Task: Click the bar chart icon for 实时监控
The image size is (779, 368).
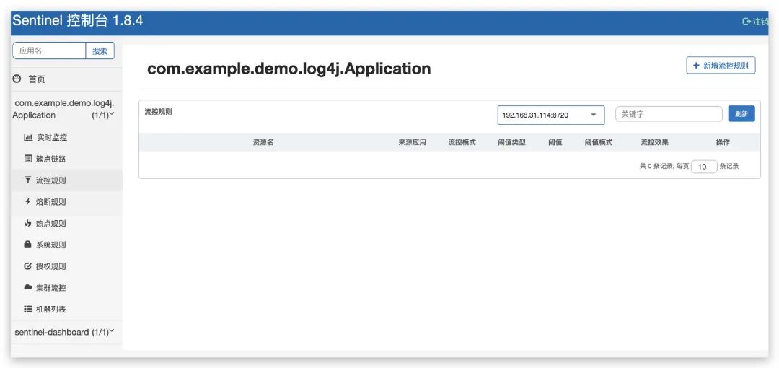Action: coord(28,137)
